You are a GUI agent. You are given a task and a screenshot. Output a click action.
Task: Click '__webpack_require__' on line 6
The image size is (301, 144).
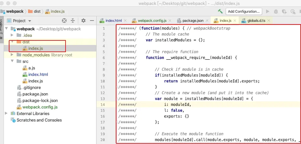click(x=188, y=58)
